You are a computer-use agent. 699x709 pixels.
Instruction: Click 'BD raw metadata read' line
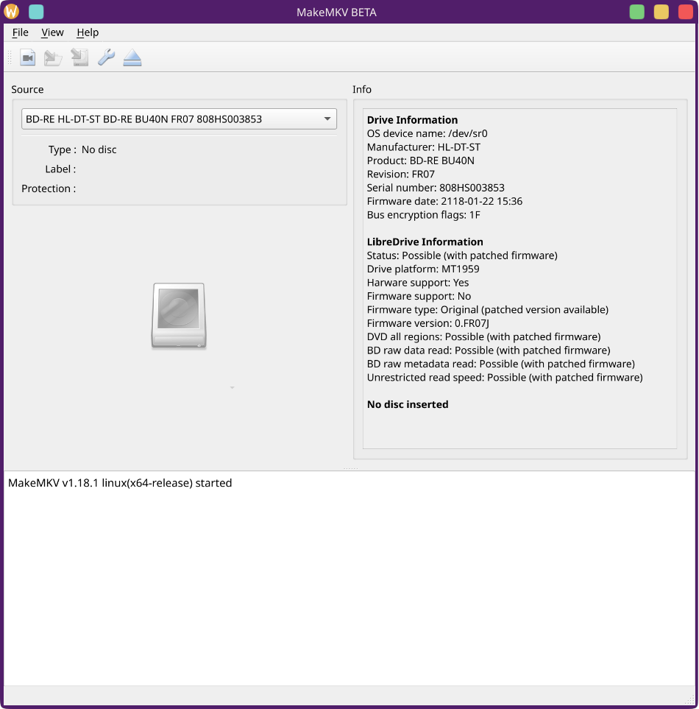[x=500, y=364]
